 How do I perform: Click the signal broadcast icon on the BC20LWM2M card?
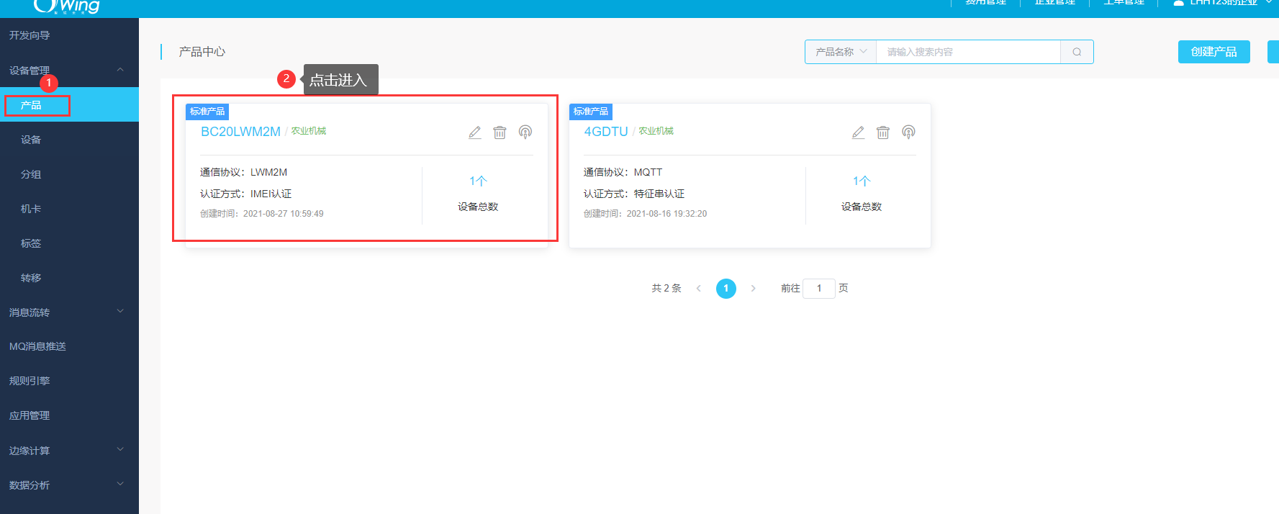tap(525, 132)
